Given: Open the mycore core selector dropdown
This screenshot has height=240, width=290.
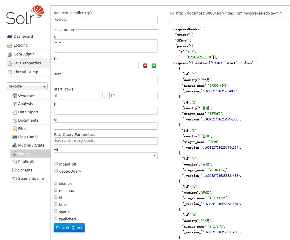Looking at the screenshot, I should pos(27,86).
